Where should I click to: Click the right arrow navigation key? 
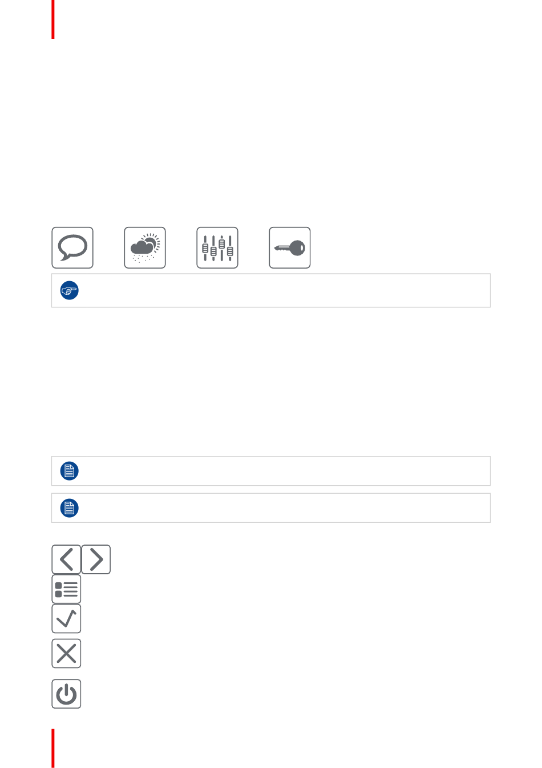pyautogui.click(x=96, y=559)
